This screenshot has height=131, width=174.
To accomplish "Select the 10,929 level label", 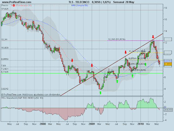I will pyautogui.click(x=5, y=48).
